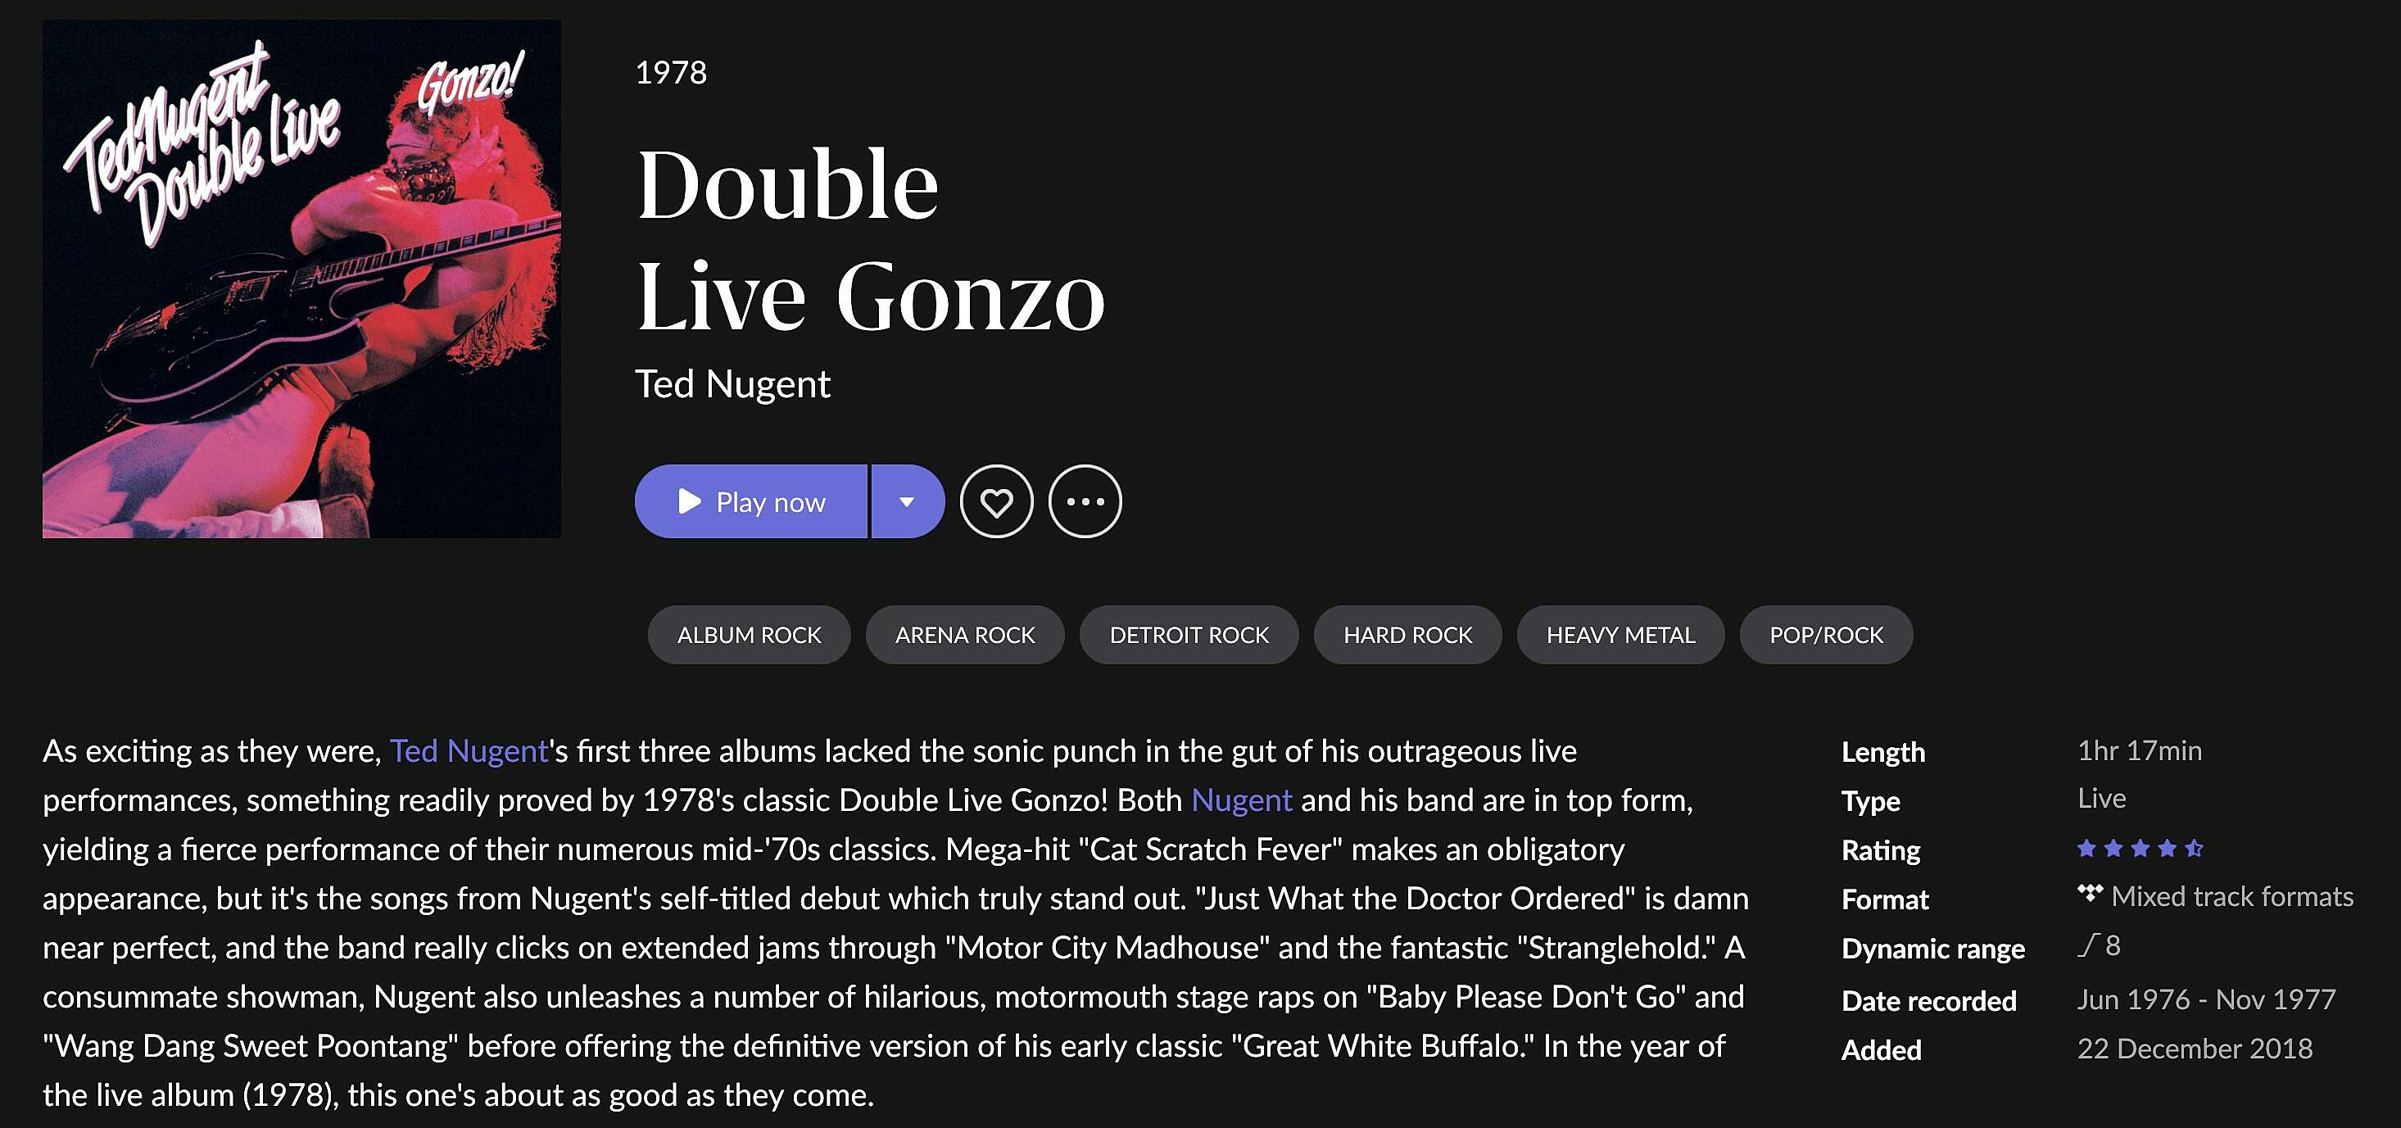
Task: Choose the HARD ROCK genre tag
Action: (1407, 635)
